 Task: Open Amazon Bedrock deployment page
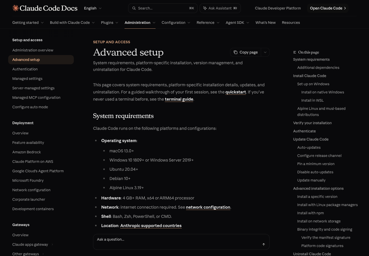tap(41, 152)
